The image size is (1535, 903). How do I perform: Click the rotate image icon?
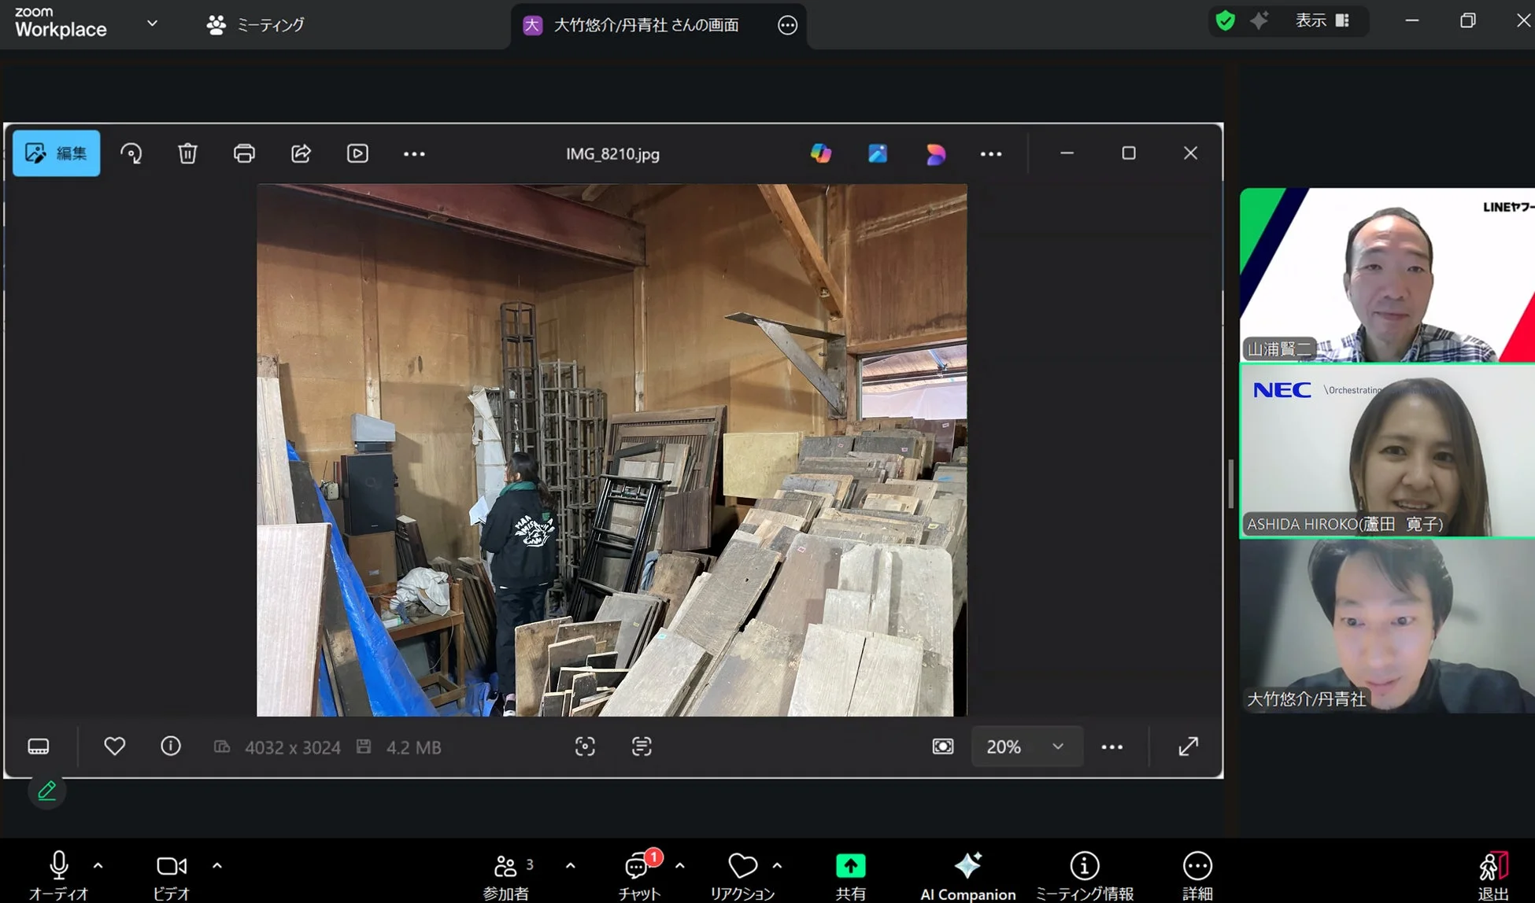pyautogui.click(x=131, y=153)
